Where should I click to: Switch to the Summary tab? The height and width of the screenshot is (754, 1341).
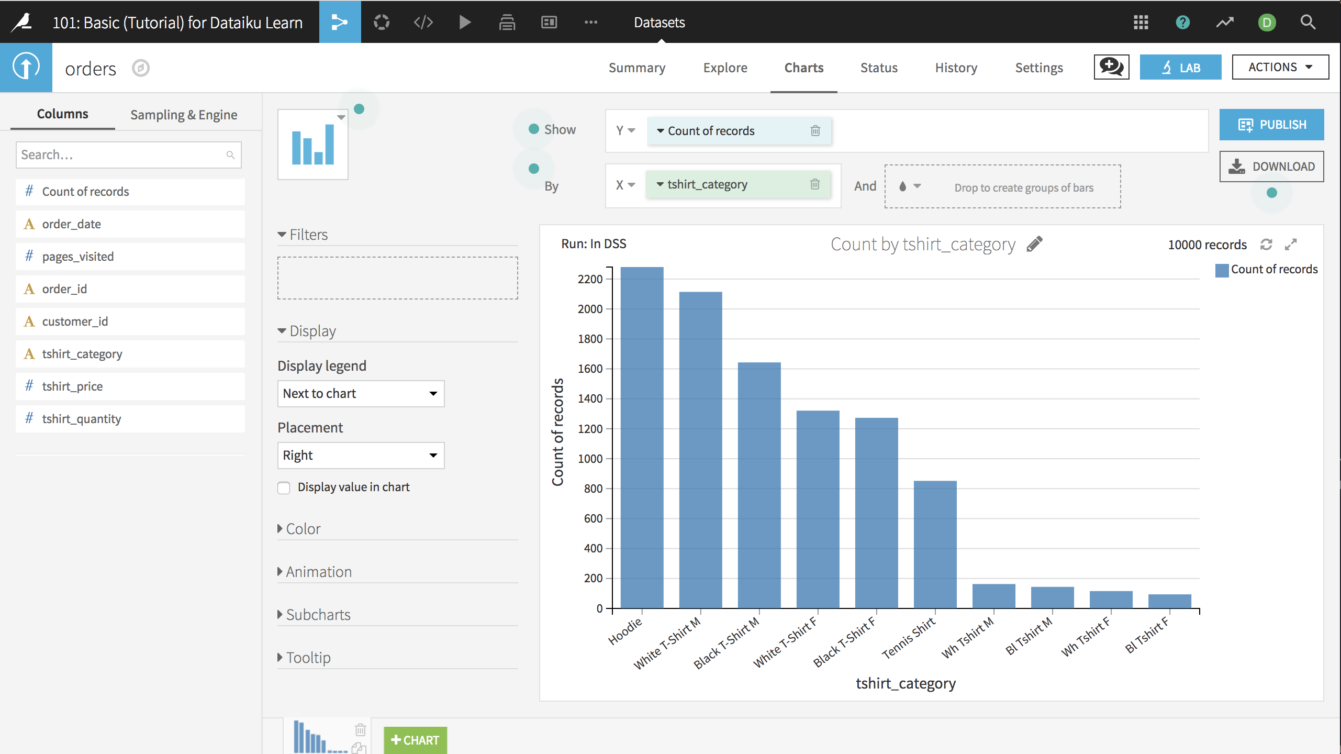click(x=636, y=67)
